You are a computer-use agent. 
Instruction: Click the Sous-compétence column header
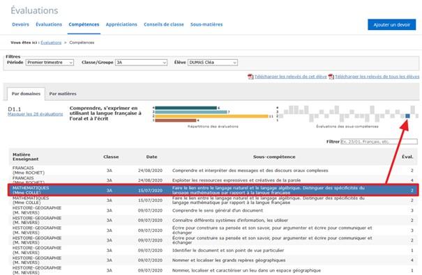pyautogui.click(x=274, y=157)
